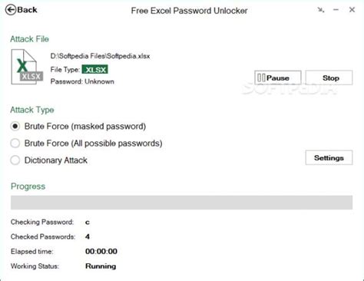This screenshot has width=364, height=281.
Task: Click the Password: Unknown label
Action: 82,81
